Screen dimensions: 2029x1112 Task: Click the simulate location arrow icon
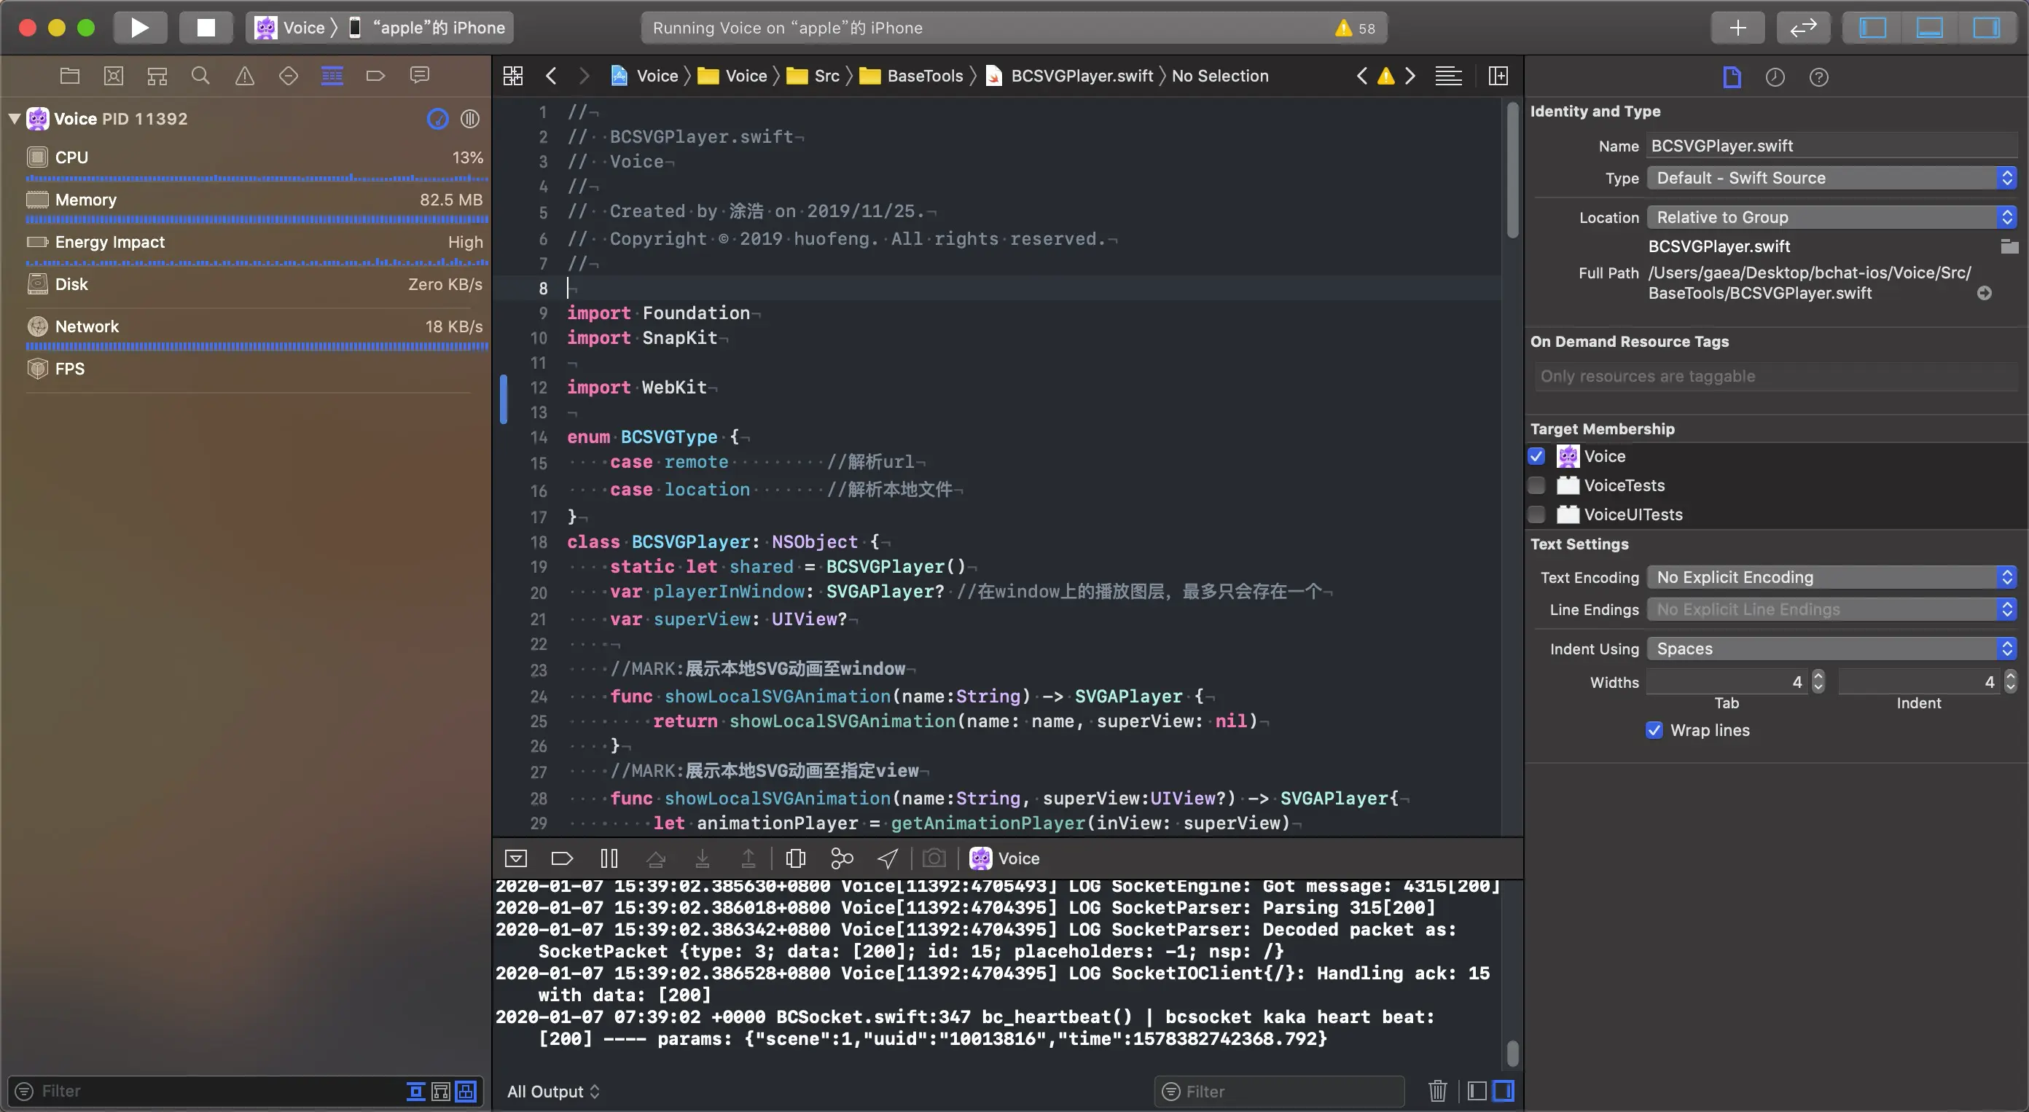tap(888, 858)
